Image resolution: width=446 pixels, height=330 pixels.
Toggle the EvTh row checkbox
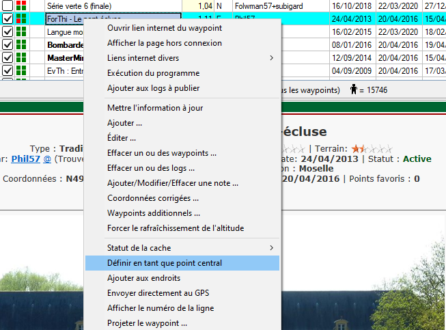coord(8,71)
